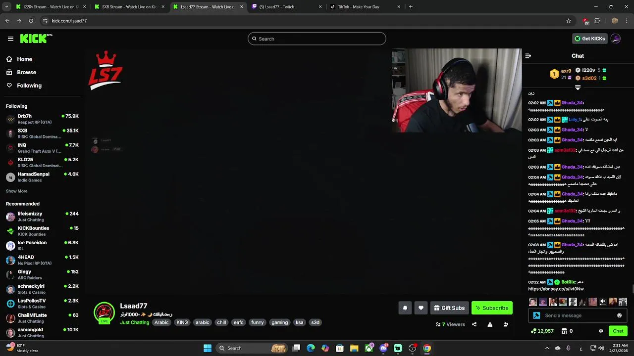
Task: Click the green Chat send button
Action: tap(618, 331)
